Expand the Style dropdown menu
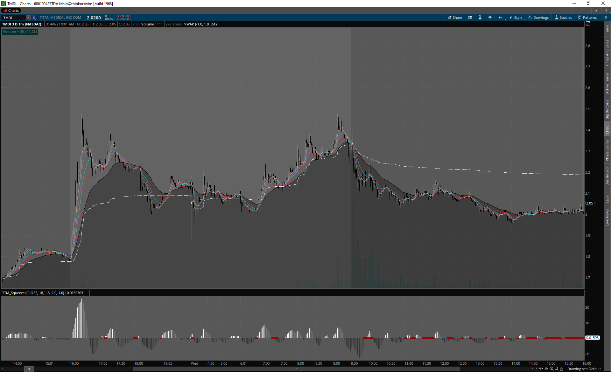This screenshot has height=372, width=611. tap(516, 17)
